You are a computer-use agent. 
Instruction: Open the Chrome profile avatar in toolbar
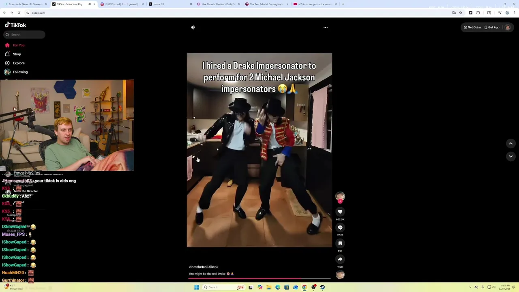point(507,13)
